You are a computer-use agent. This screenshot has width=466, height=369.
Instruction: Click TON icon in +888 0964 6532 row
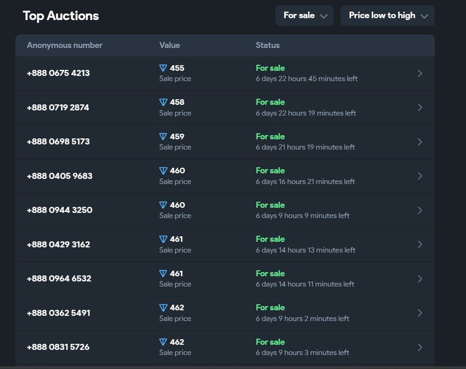click(163, 273)
